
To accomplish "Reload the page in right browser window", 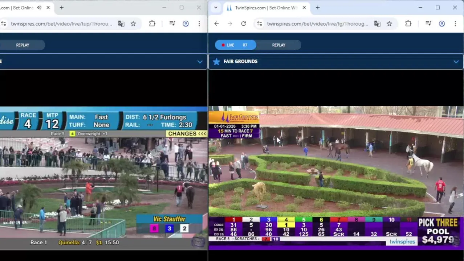I will (x=243, y=24).
